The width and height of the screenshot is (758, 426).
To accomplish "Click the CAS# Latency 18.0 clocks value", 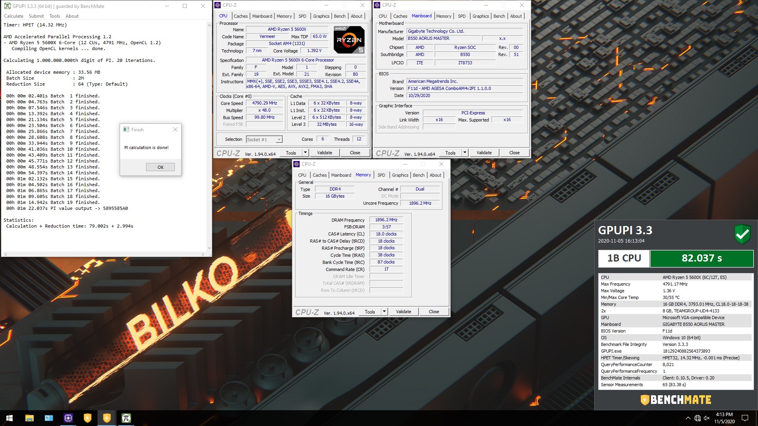I will (386, 234).
